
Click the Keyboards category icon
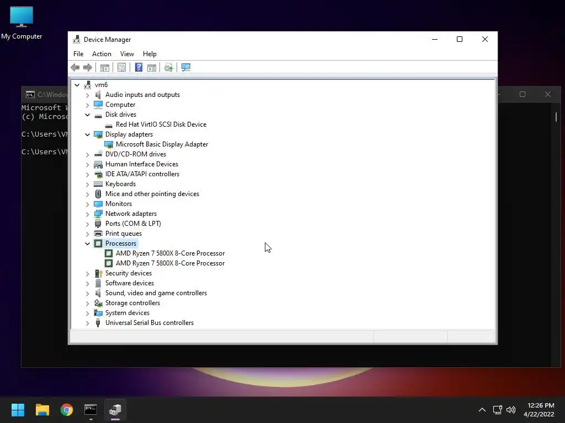pos(98,184)
